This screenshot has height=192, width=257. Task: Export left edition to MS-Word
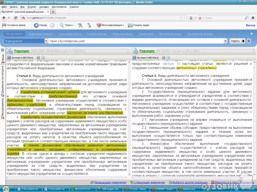pos(20,58)
